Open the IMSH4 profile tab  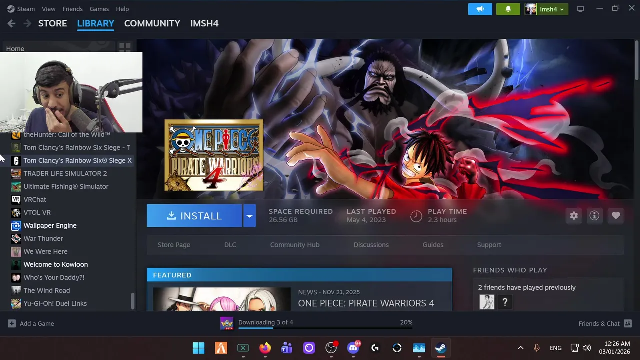[204, 23]
